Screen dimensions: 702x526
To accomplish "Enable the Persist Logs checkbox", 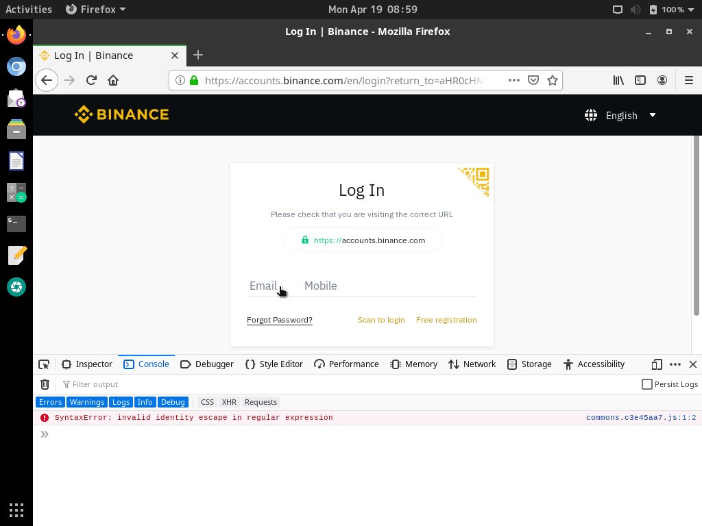I will pyautogui.click(x=647, y=384).
